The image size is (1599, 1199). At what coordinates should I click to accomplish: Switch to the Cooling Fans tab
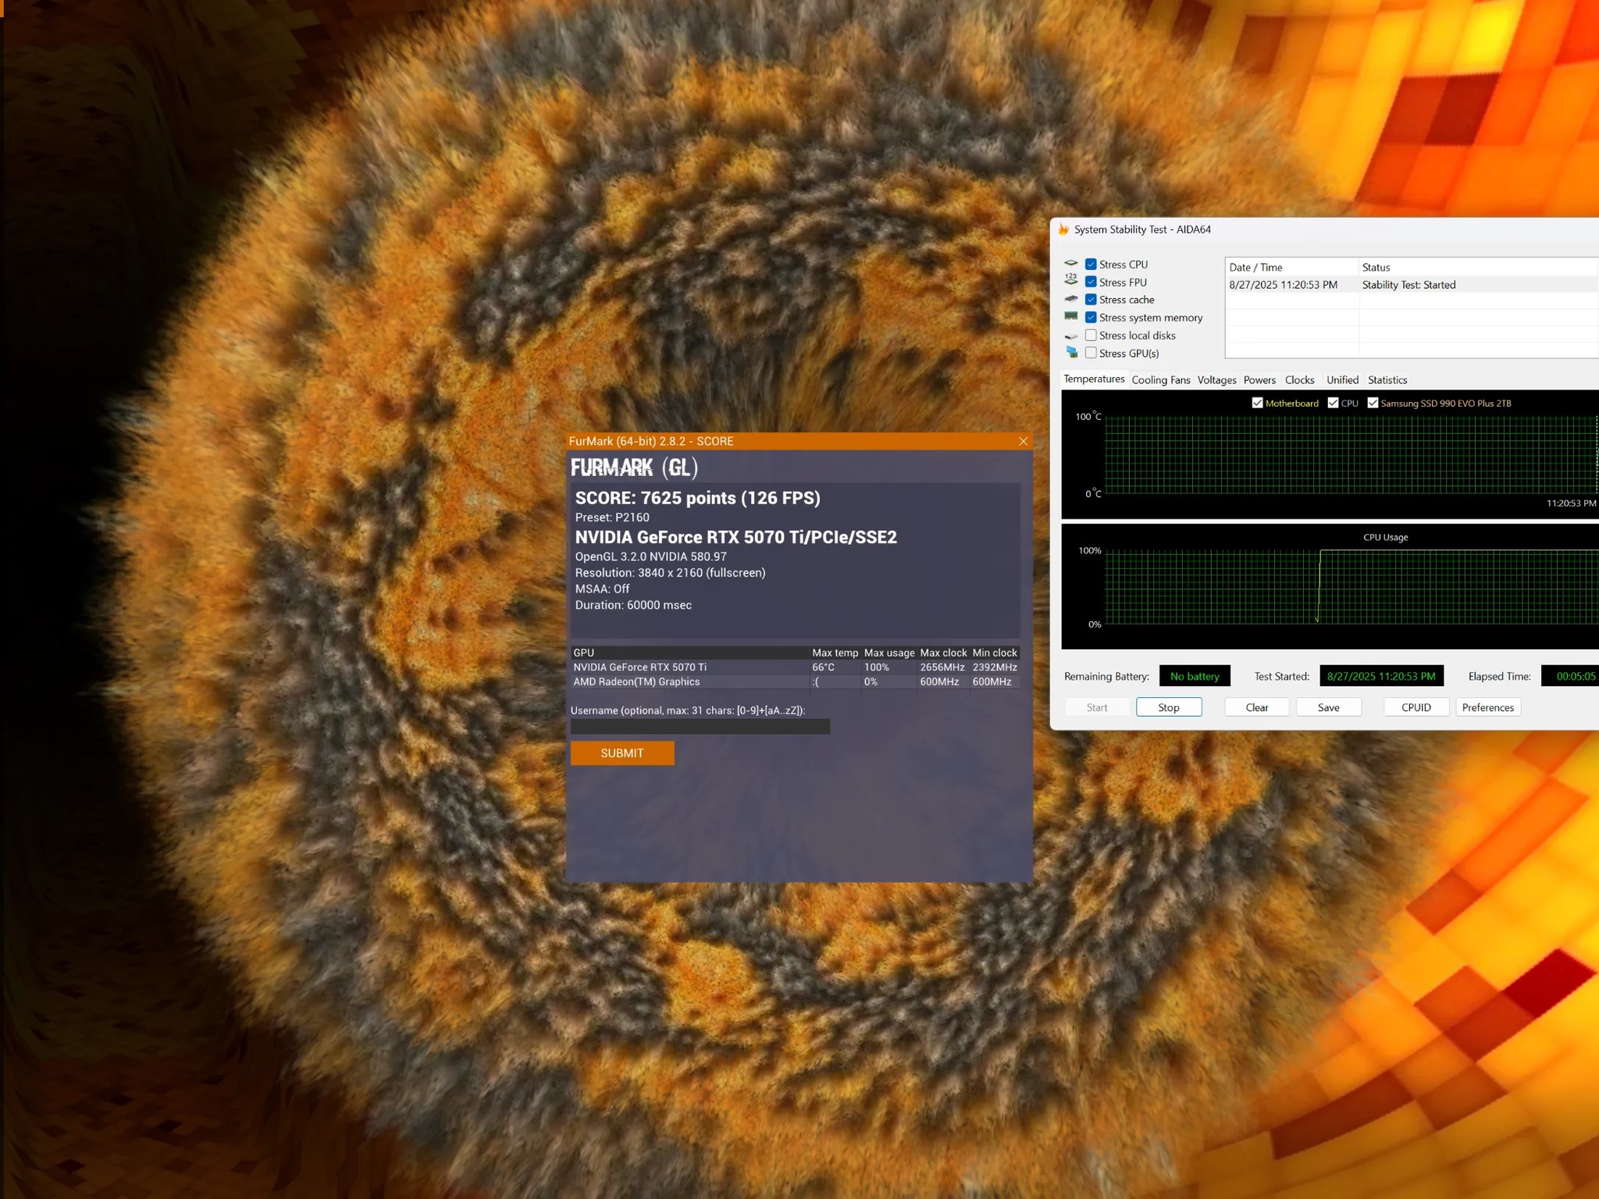click(x=1161, y=380)
